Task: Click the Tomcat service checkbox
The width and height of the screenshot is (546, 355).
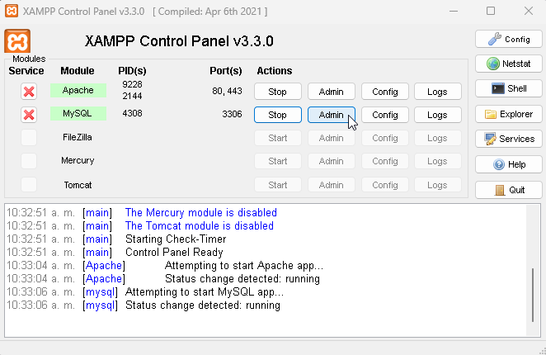Action: coord(29,184)
